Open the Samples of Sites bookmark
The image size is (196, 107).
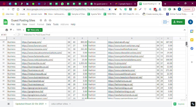click(76, 14)
